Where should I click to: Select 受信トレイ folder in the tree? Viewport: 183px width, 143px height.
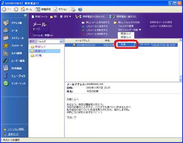(x=38, y=47)
